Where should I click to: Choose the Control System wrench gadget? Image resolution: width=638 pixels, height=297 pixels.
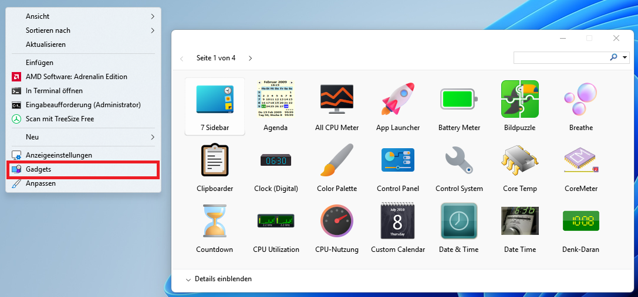(459, 160)
